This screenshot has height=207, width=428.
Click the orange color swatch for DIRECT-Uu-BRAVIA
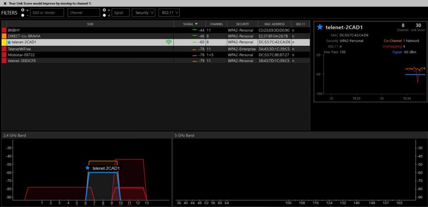(4, 36)
